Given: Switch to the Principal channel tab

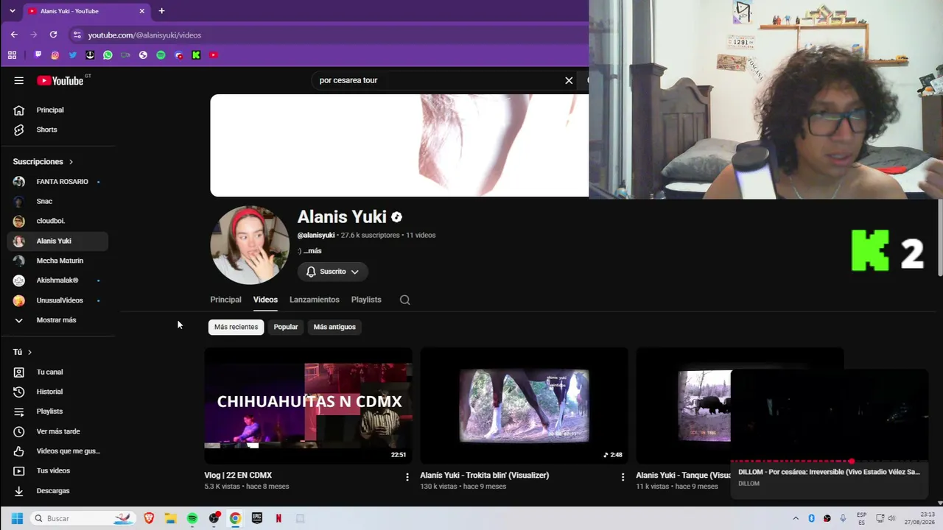Looking at the screenshot, I should (225, 300).
